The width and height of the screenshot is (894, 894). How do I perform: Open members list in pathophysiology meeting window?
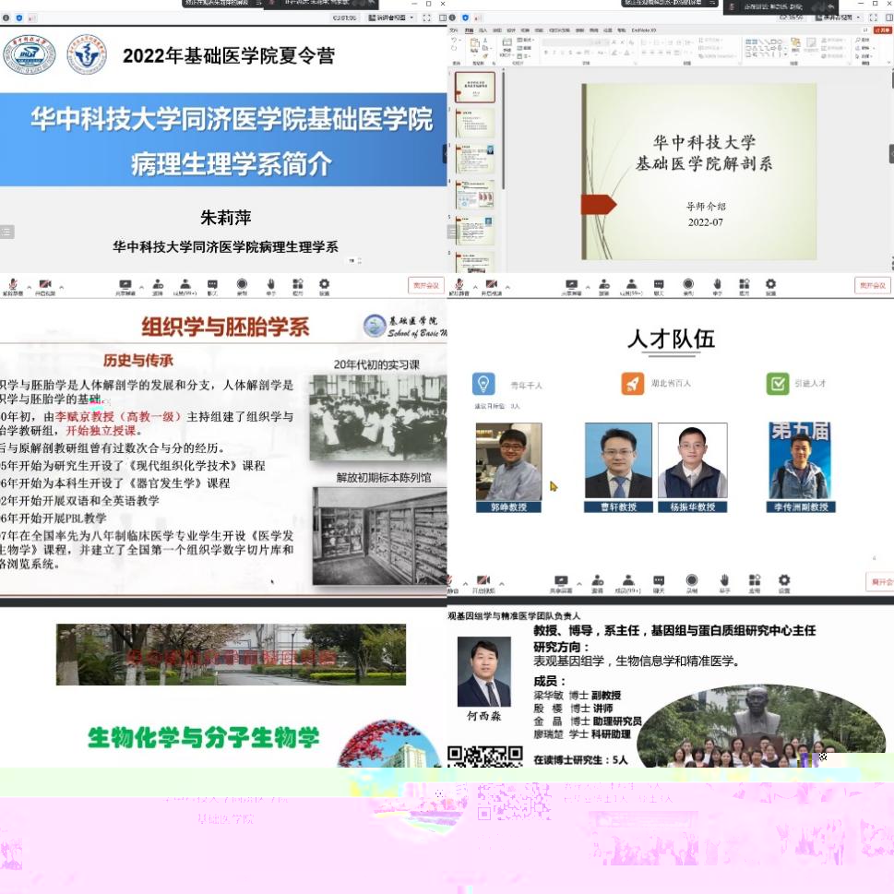tap(185, 287)
